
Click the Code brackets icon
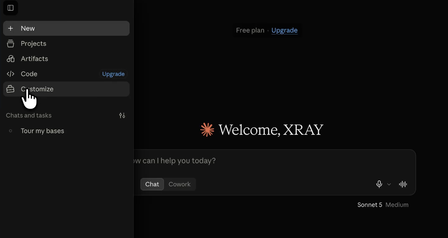click(x=10, y=74)
